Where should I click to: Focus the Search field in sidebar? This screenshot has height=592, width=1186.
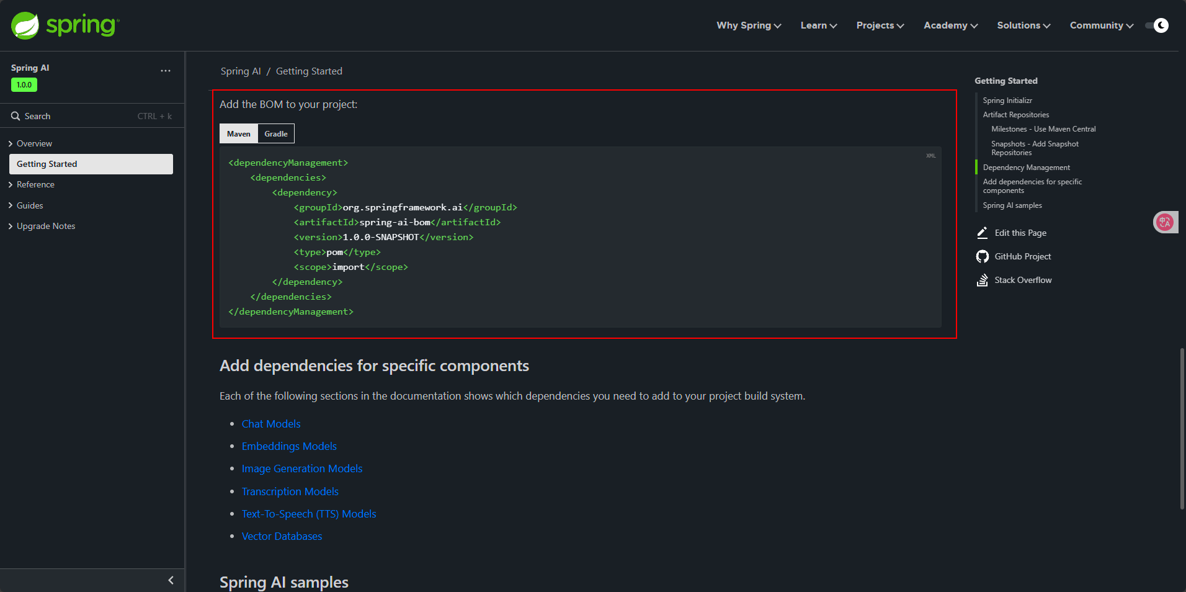(x=92, y=116)
